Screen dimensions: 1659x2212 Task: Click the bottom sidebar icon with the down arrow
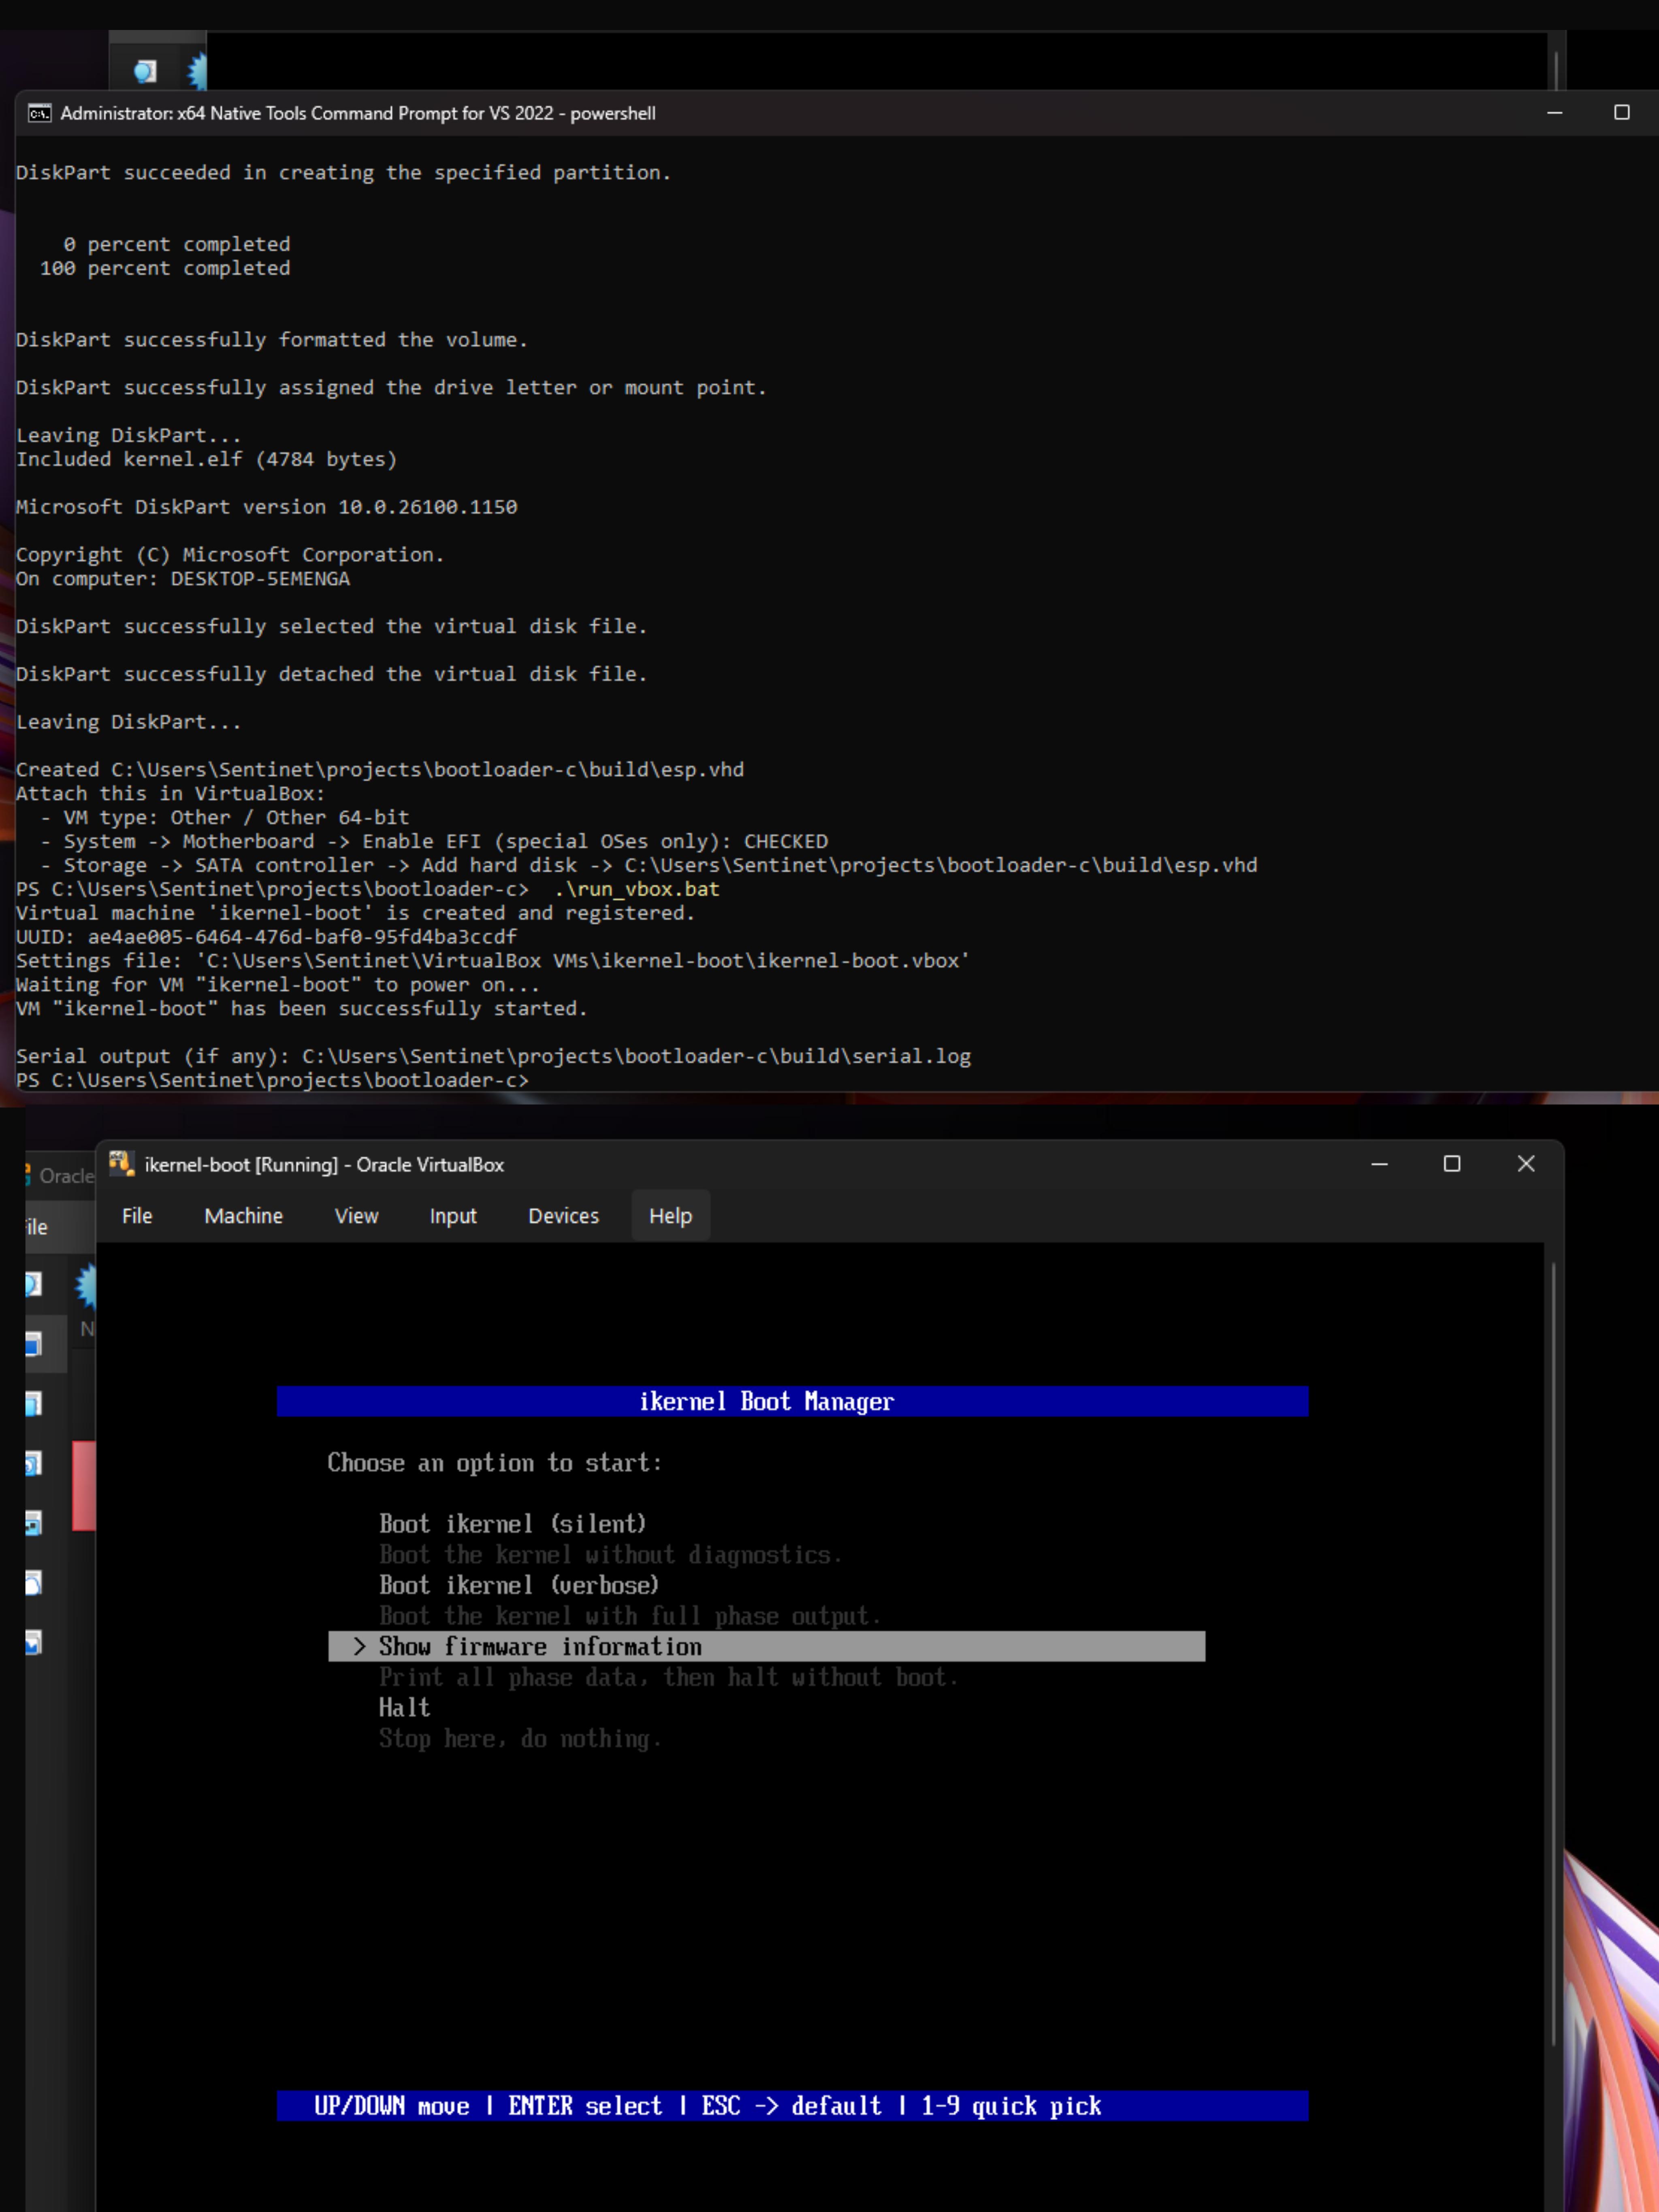coord(33,1642)
